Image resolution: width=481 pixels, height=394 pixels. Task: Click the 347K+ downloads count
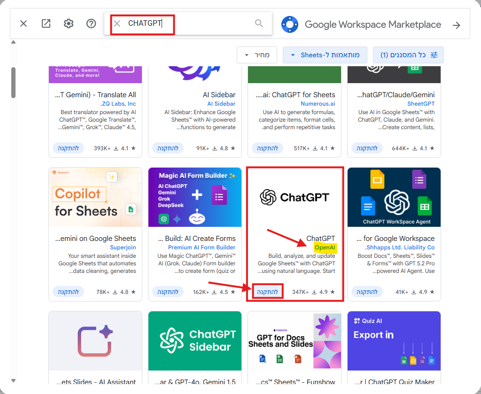(300, 292)
